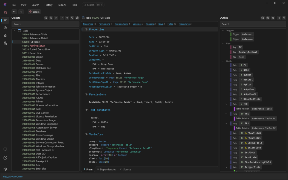Collapse all in Objects panel

46,18
